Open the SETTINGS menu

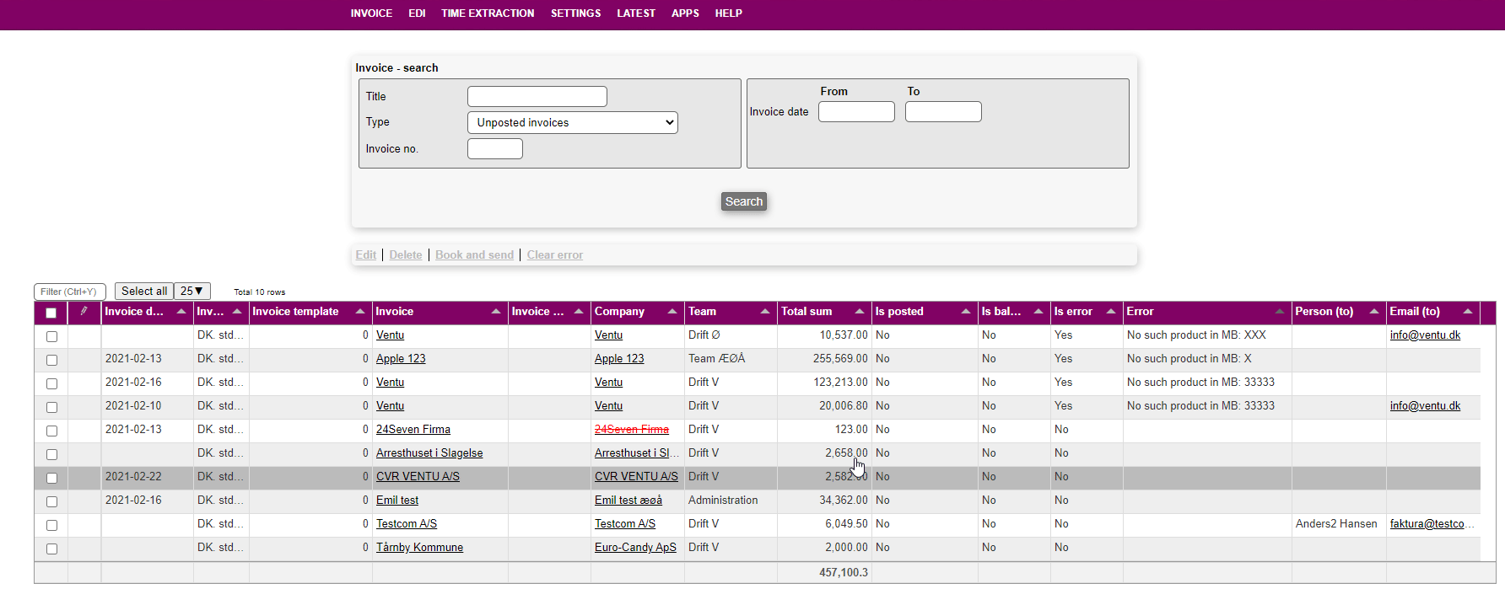tap(575, 13)
